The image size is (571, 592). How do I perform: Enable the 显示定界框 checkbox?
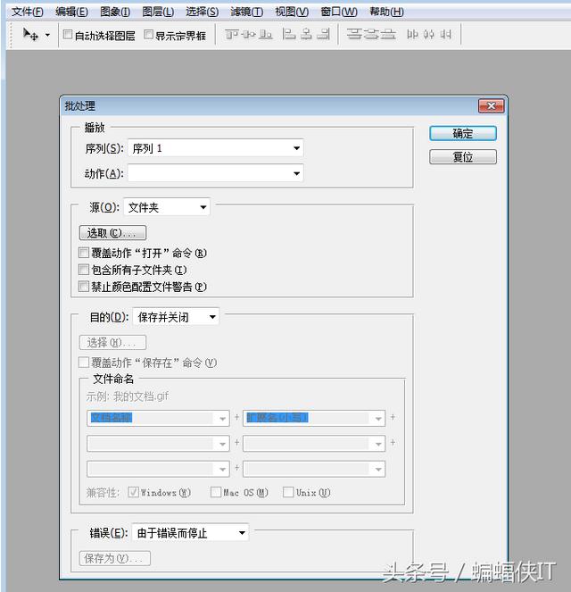[149, 35]
